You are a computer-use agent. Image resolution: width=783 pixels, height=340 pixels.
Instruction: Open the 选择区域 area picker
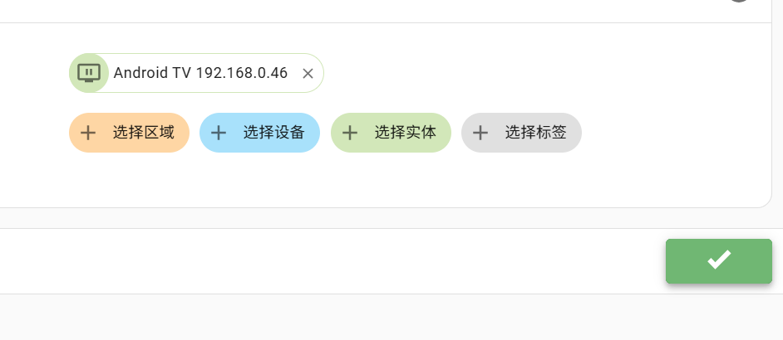pos(129,133)
